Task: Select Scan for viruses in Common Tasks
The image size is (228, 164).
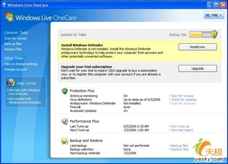Action: (x=16, y=38)
